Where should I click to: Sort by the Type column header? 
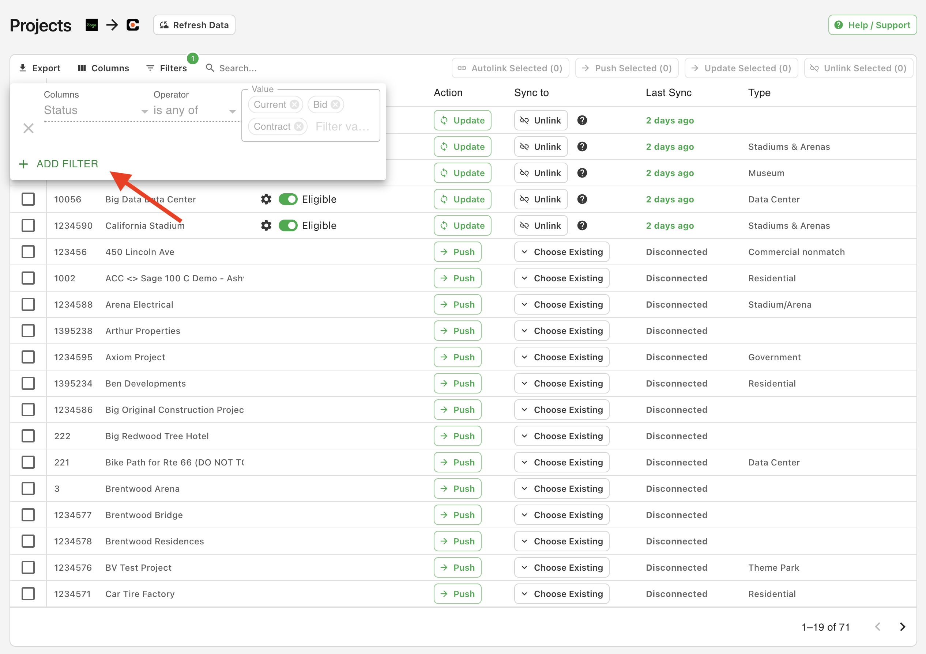click(x=759, y=93)
